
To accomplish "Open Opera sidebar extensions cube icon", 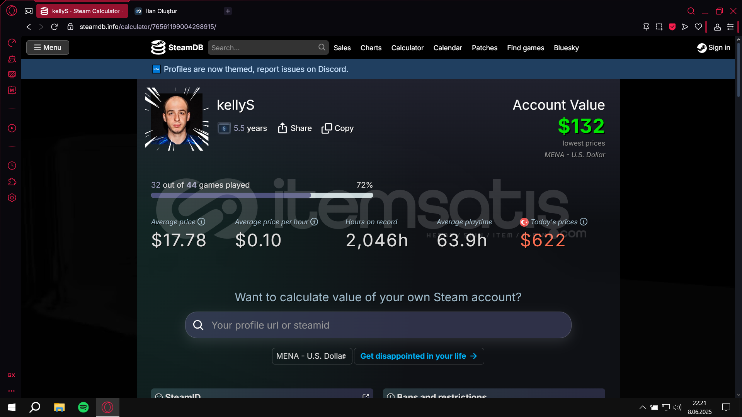I will click(12, 182).
